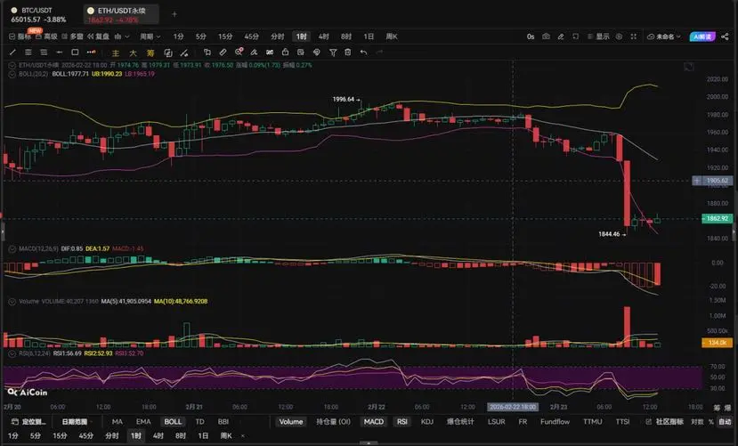738x446 pixels.
Task: Open the 指标 indicators menu
Action: 20,36
